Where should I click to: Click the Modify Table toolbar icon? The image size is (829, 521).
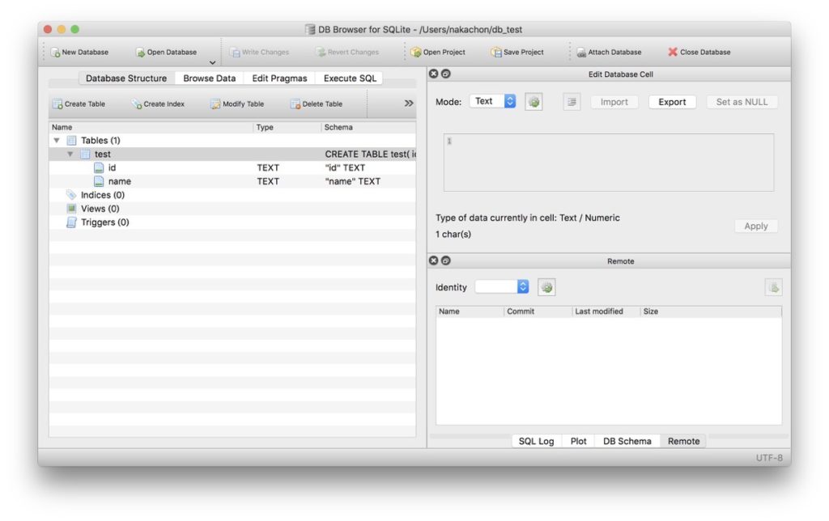tap(215, 104)
